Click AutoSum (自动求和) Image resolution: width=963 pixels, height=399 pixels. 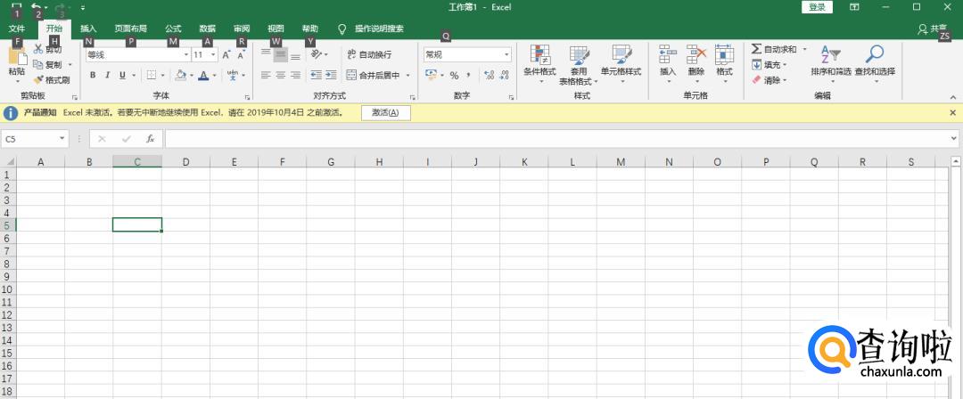(774, 49)
